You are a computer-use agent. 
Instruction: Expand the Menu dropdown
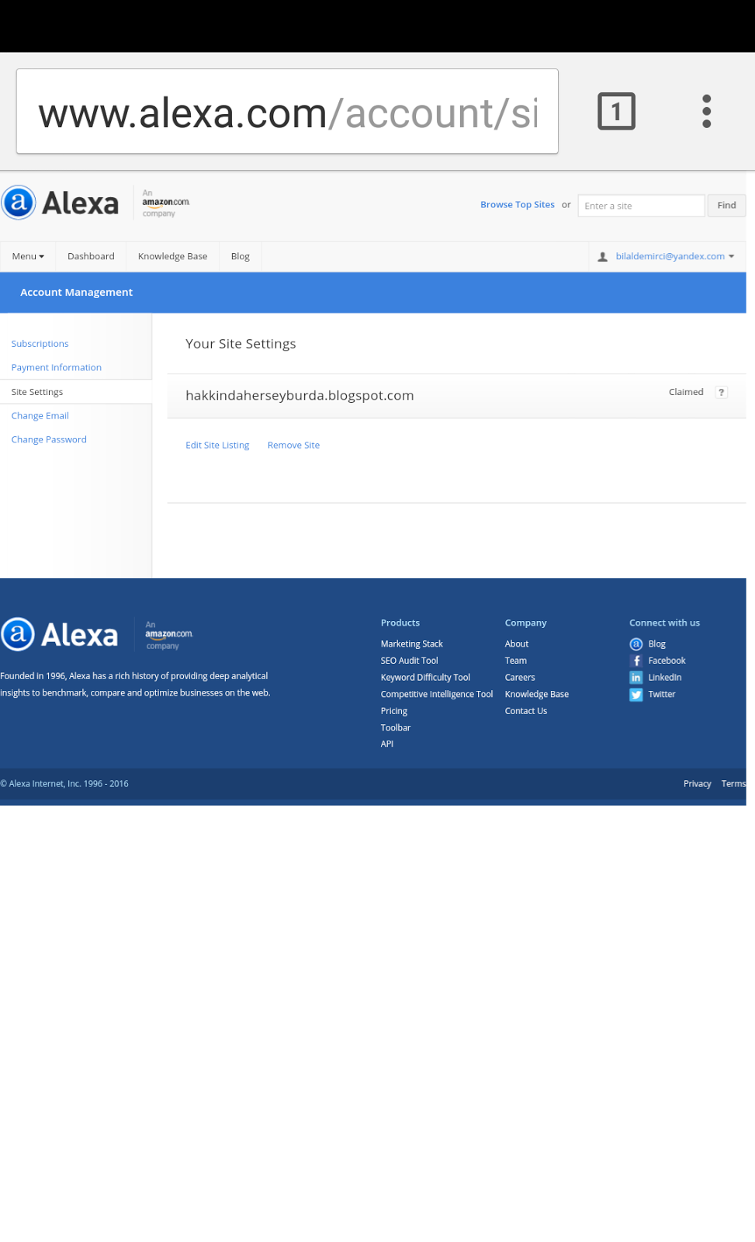28,256
